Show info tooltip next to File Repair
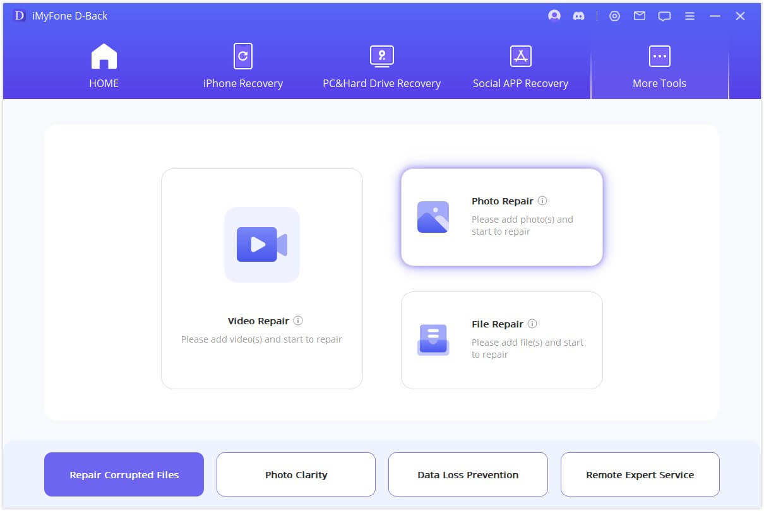 tap(532, 324)
